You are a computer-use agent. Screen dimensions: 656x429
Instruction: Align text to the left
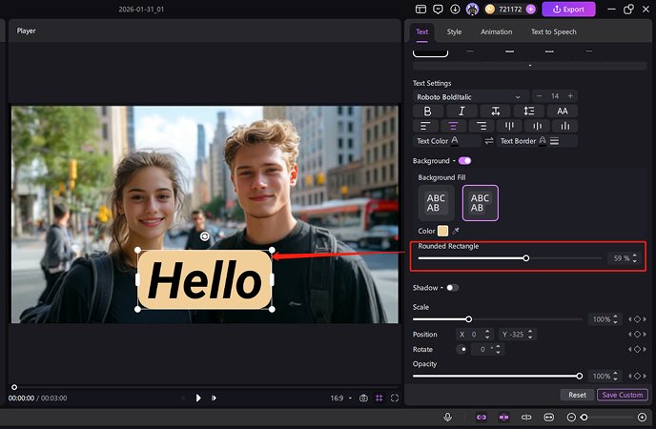click(x=425, y=126)
